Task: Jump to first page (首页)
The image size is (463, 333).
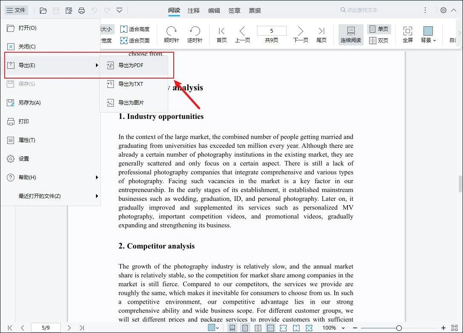Action: pyautogui.click(x=221, y=34)
